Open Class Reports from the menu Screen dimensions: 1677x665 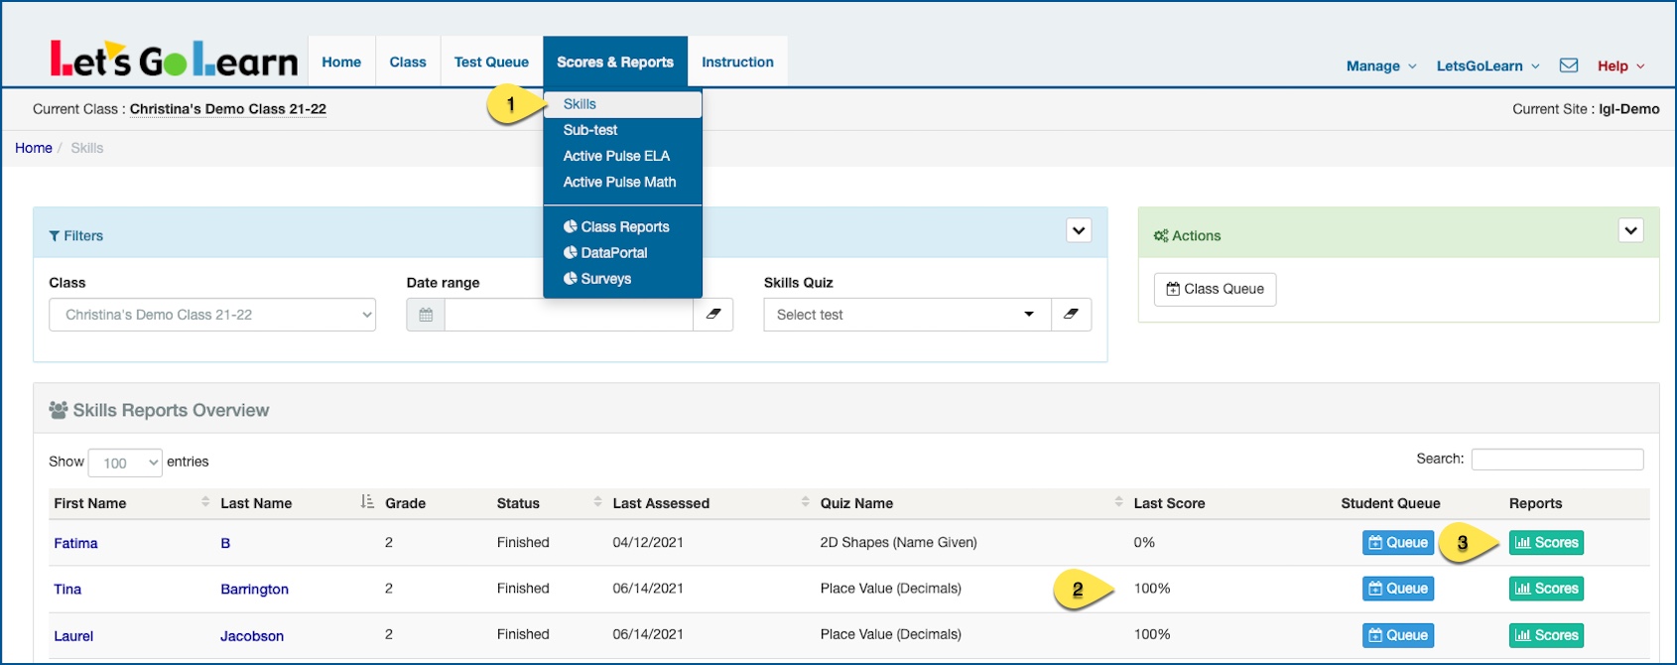(623, 226)
